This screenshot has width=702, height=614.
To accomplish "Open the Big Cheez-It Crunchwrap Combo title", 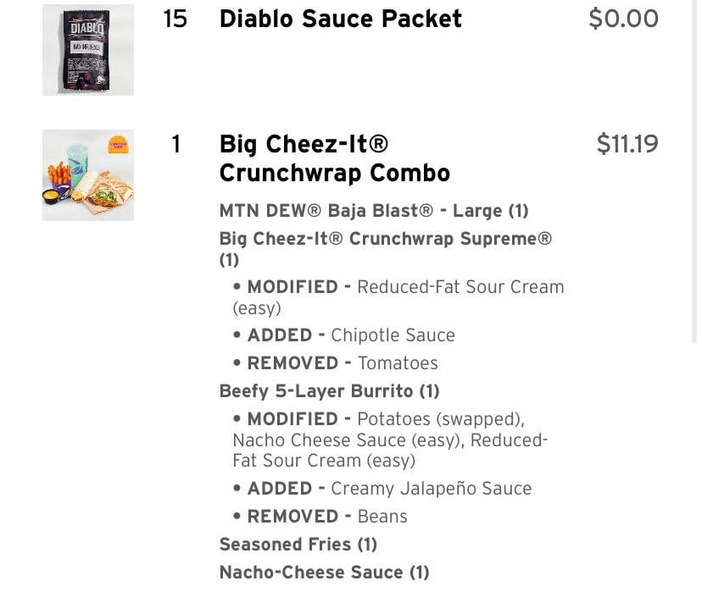I will [334, 158].
